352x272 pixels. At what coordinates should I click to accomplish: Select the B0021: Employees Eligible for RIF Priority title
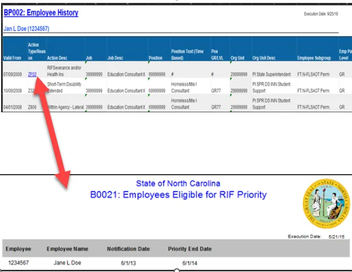178,195
